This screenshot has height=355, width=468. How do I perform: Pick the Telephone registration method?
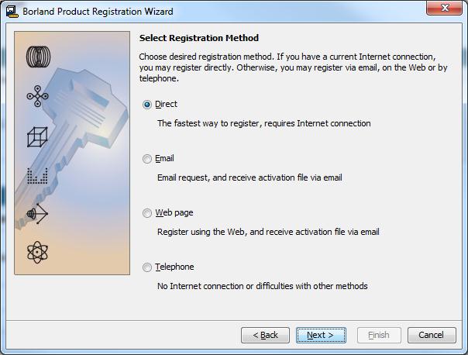(147, 267)
